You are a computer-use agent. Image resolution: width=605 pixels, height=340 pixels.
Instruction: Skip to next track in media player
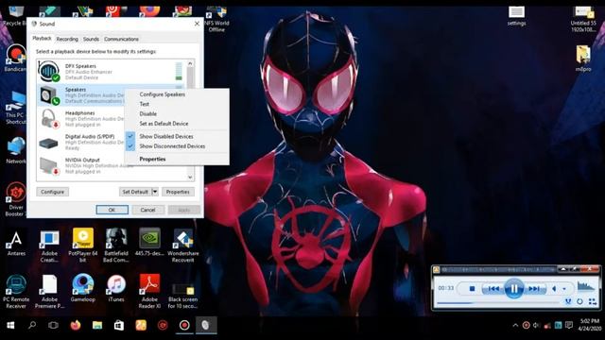[534, 288]
